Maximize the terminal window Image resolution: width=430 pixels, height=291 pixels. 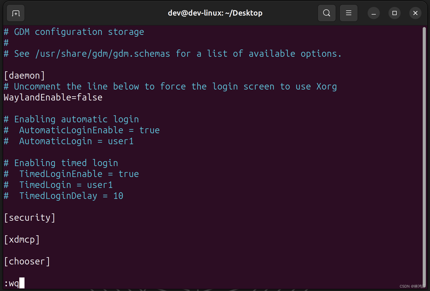point(394,13)
